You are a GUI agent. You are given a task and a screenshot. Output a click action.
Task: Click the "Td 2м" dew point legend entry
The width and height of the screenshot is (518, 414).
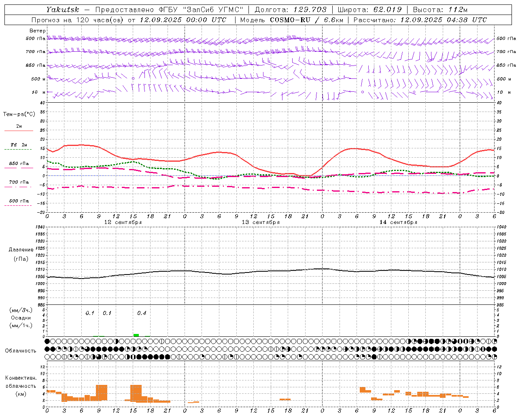click(19, 145)
